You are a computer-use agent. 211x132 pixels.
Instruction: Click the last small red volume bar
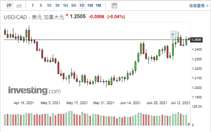coord(189,124)
